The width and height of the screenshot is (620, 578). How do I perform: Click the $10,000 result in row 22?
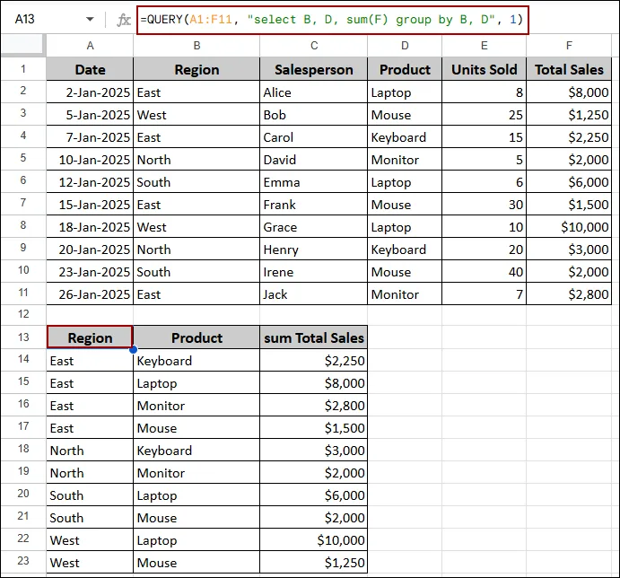314,540
